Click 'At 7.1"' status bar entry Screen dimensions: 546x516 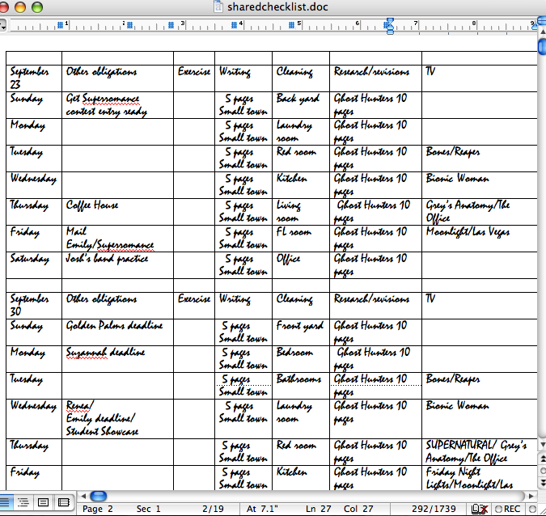(x=262, y=509)
